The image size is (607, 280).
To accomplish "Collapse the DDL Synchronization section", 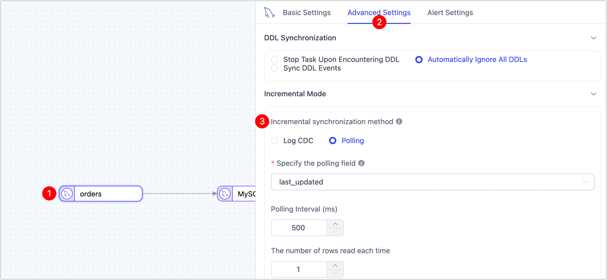I will point(593,38).
